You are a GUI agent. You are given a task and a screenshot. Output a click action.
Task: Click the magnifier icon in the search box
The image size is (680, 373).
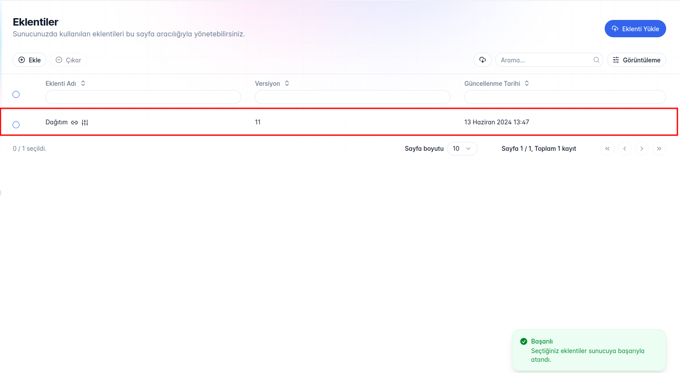pyautogui.click(x=596, y=60)
